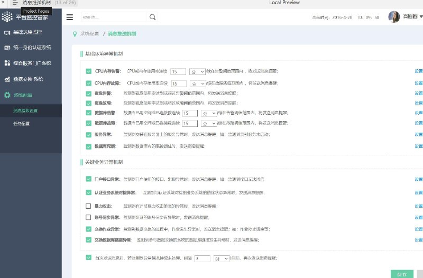Click the 数据库故障 duration input field
Screen dimensions: 423x278
tap(190, 124)
